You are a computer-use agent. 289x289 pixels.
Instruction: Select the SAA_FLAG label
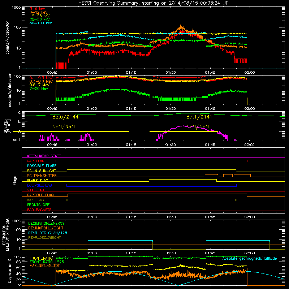point(35,190)
